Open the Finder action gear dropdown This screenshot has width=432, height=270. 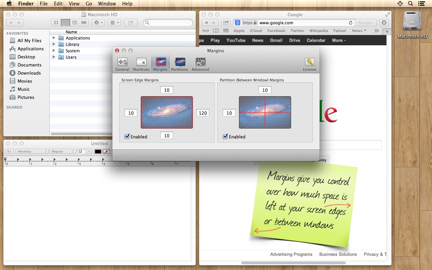click(x=98, y=23)
